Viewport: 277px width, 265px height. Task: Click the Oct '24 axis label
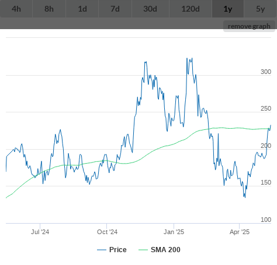coord(107,232)
